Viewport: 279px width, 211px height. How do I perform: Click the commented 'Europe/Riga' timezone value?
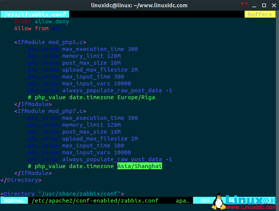[136, 97]
